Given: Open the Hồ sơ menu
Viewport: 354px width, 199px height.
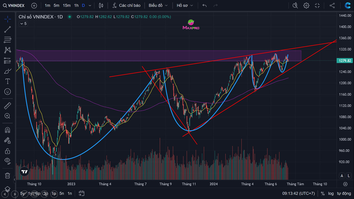Looking at the screenshot, I should tap(185, 5).
